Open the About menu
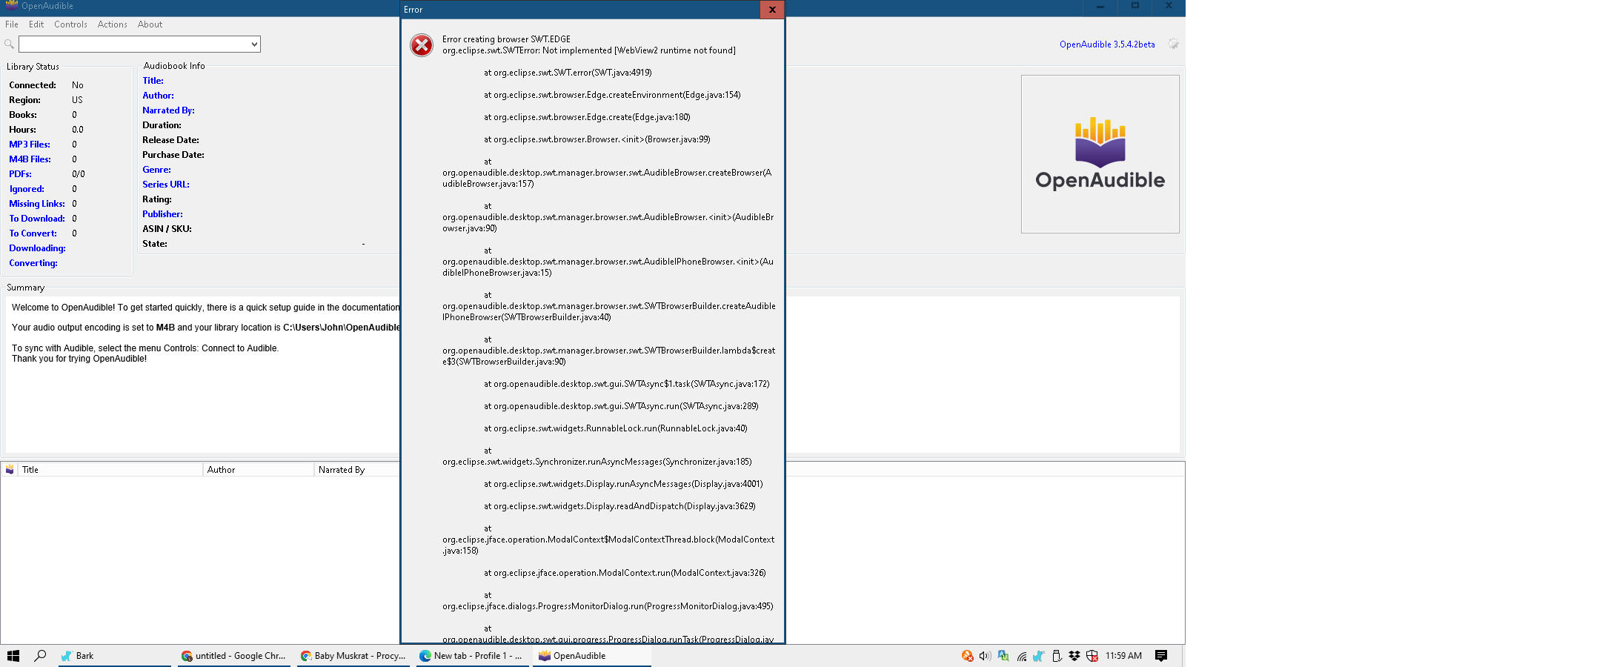1608x667 pixels. (x=150, y=24)
